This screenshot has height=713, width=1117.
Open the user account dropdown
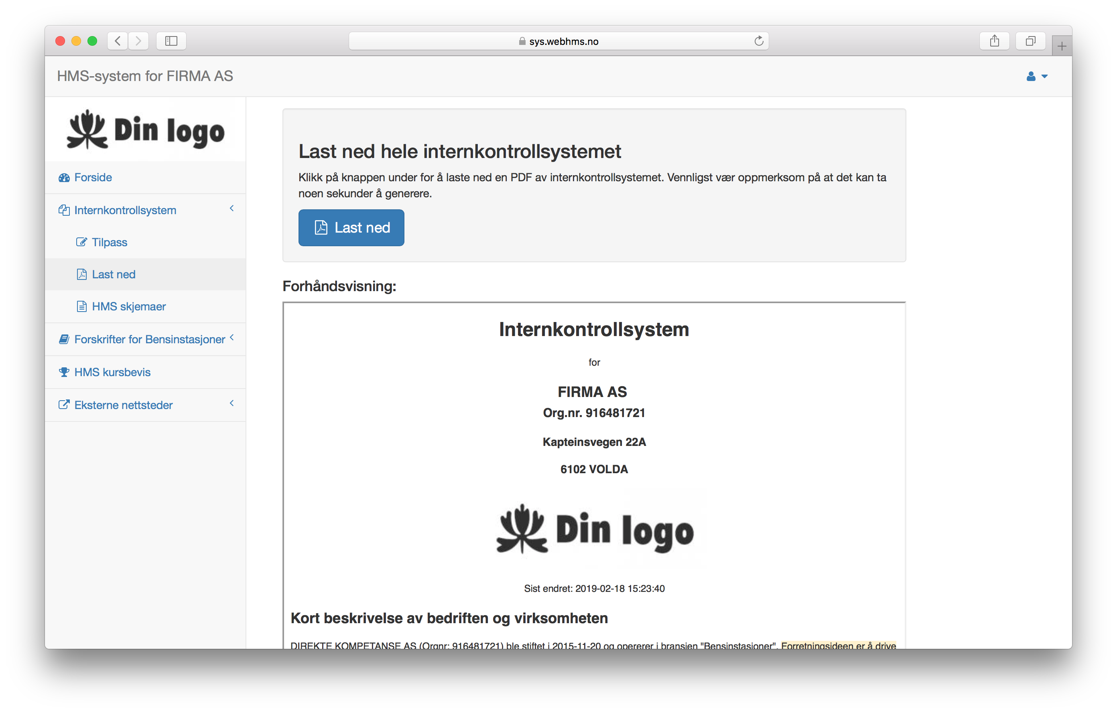pos(1036,77)
